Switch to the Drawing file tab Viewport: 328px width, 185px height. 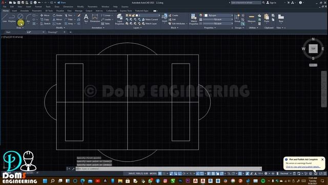(x=53, y=32)
